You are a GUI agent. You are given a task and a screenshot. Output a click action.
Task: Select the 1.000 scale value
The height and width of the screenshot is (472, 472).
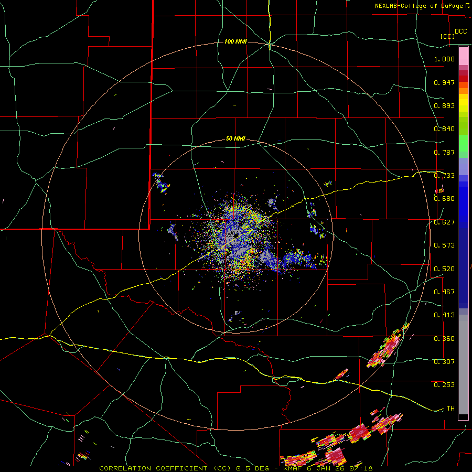coord(444,59)
